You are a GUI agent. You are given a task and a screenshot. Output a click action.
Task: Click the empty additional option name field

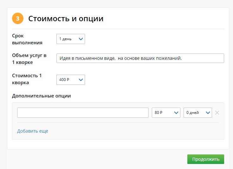(x=83, y=113)
